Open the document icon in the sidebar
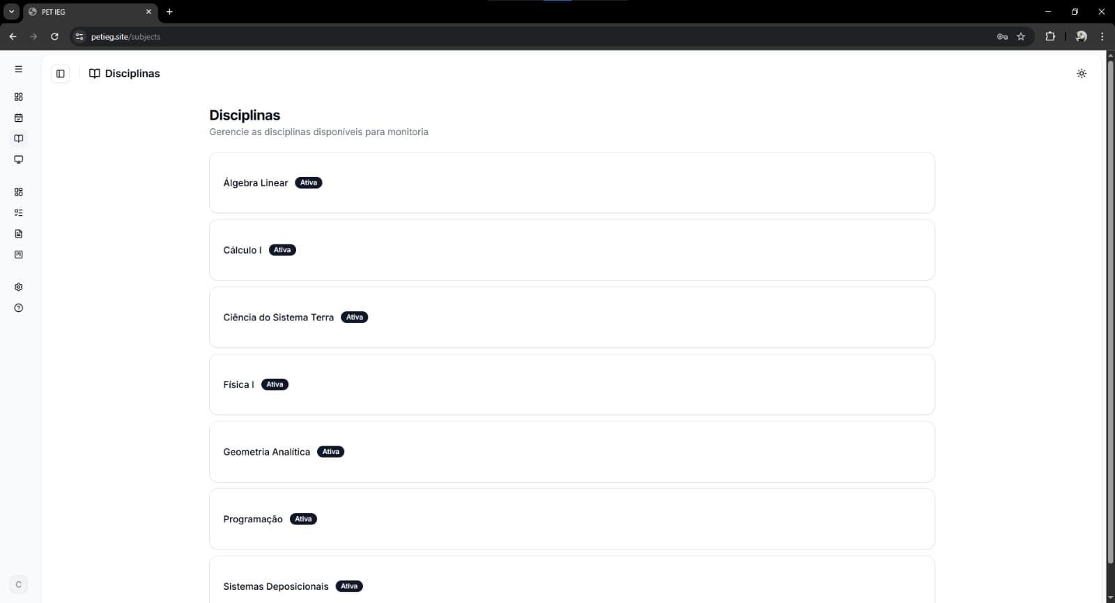 pos(19,234)
